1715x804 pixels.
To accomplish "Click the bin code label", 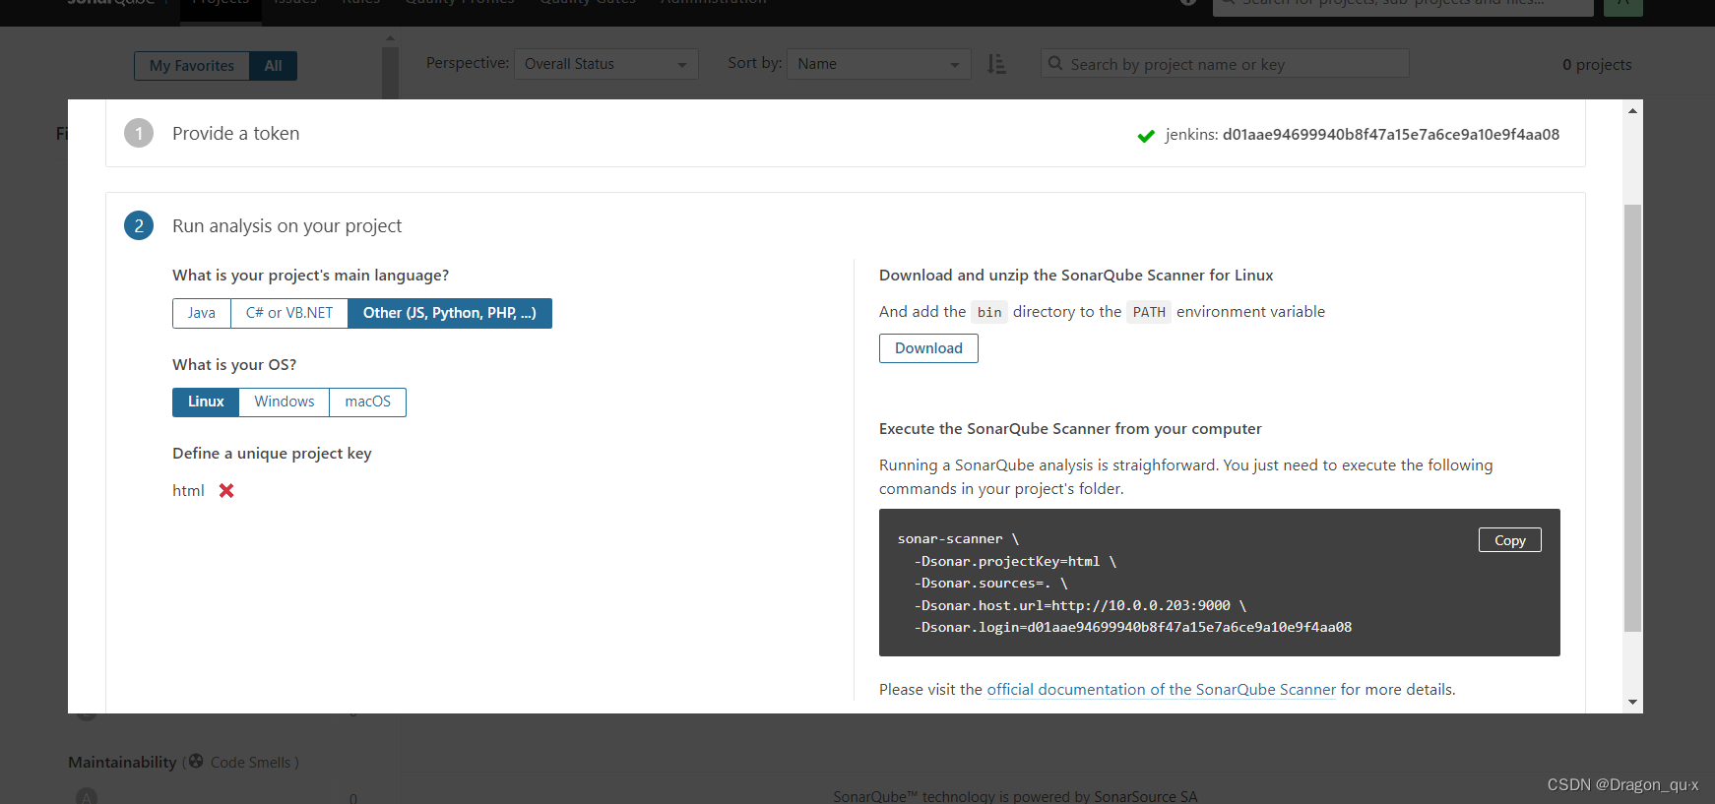I will [989, 312].
